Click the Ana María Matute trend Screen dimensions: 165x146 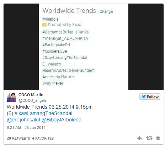(58, 77)
